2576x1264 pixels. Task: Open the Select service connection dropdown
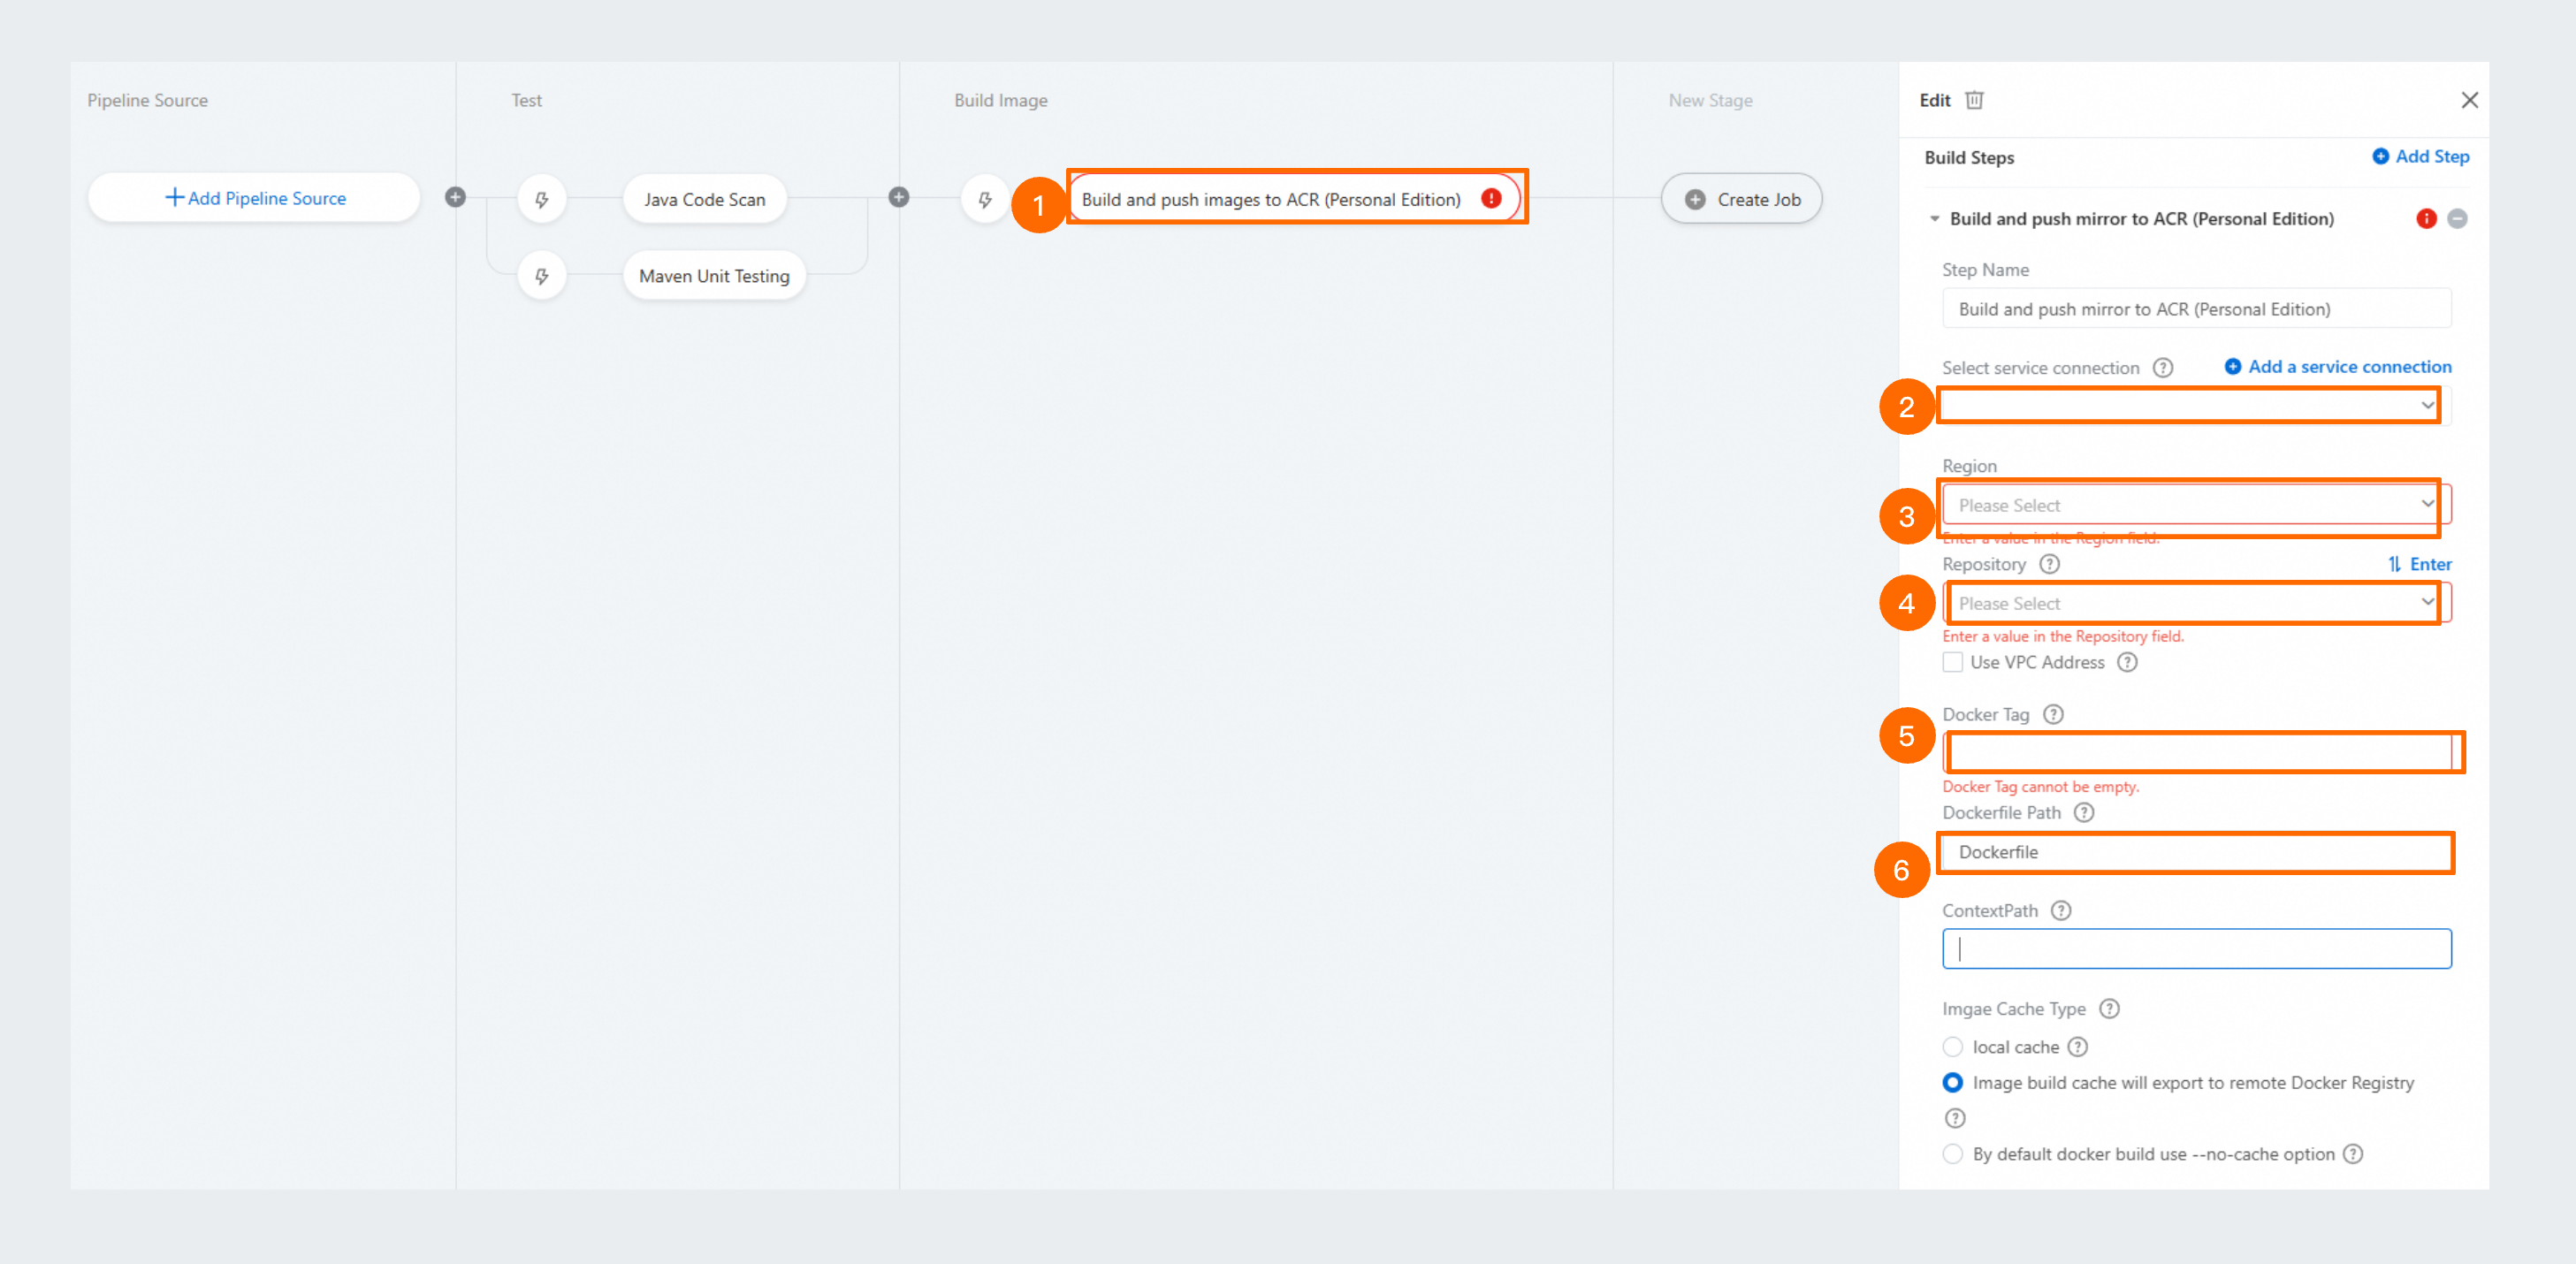point(2188,405)
